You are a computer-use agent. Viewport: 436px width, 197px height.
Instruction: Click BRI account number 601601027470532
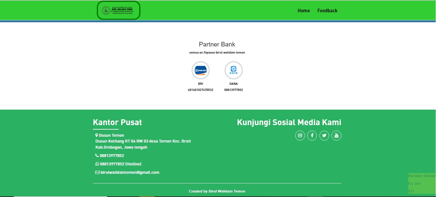coord(201,90)
